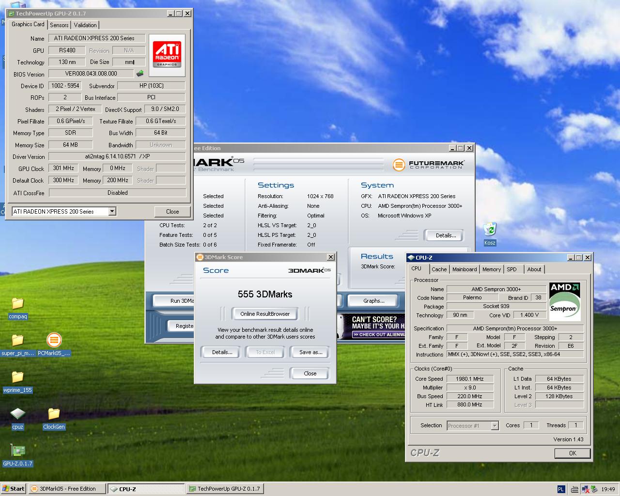Launch the GPU-Z.0.1.7 desktop icon
Image resolution: width=620 pixels, height=496 pixels.
click(x=18, y=450)
